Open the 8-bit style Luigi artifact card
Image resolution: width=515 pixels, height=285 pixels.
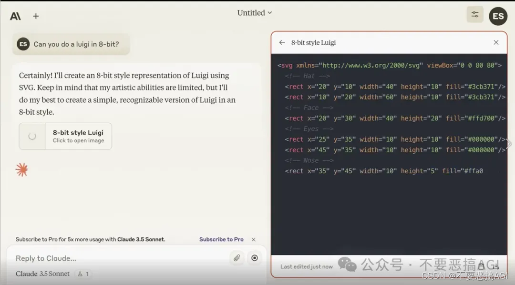(65, 136)
